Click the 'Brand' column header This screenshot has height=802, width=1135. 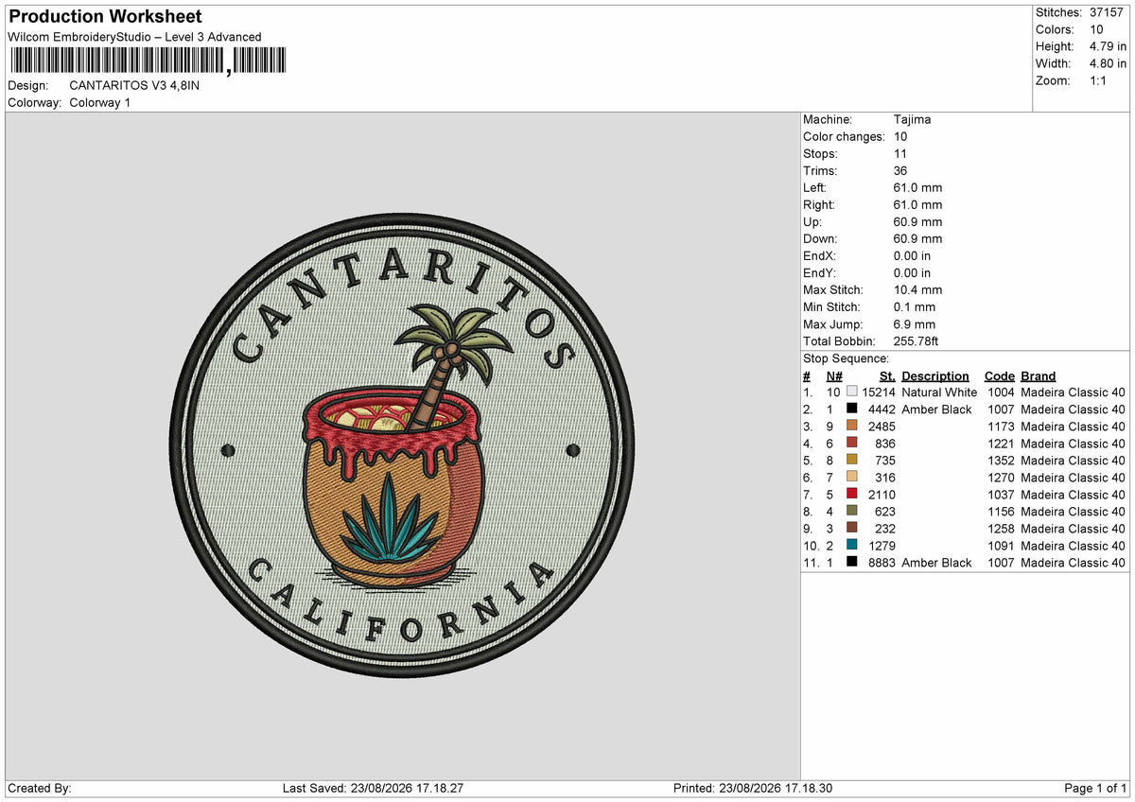pyautogui.click(x=1039, y=375)
